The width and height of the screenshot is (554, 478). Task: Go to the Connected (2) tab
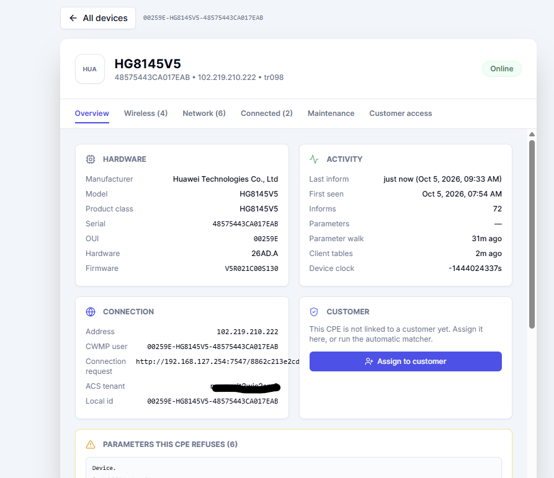coord(267,113)
